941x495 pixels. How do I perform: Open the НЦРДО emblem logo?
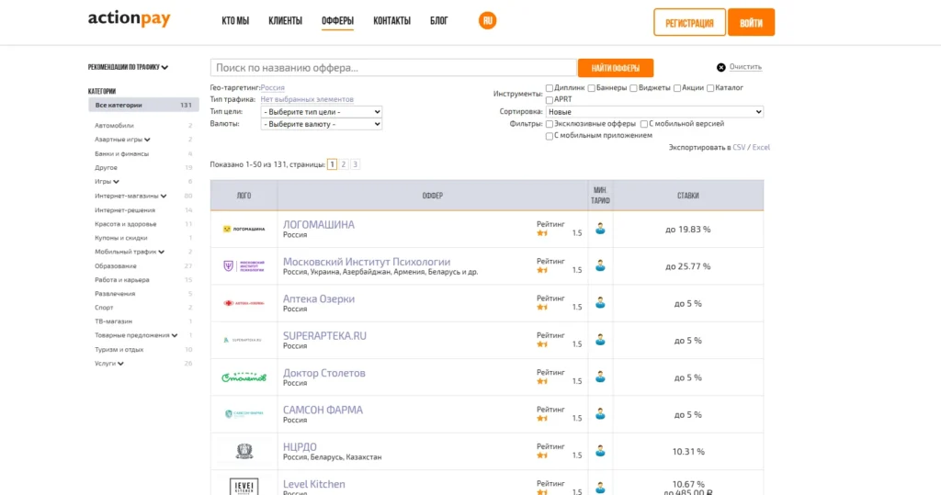coord(244,451)
